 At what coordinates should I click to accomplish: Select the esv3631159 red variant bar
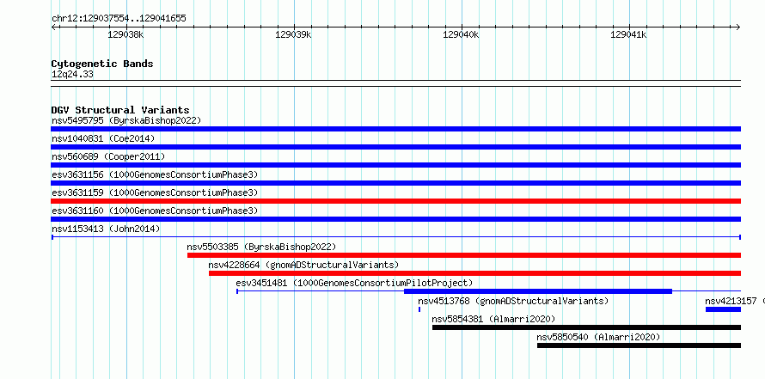pos(395,201)
